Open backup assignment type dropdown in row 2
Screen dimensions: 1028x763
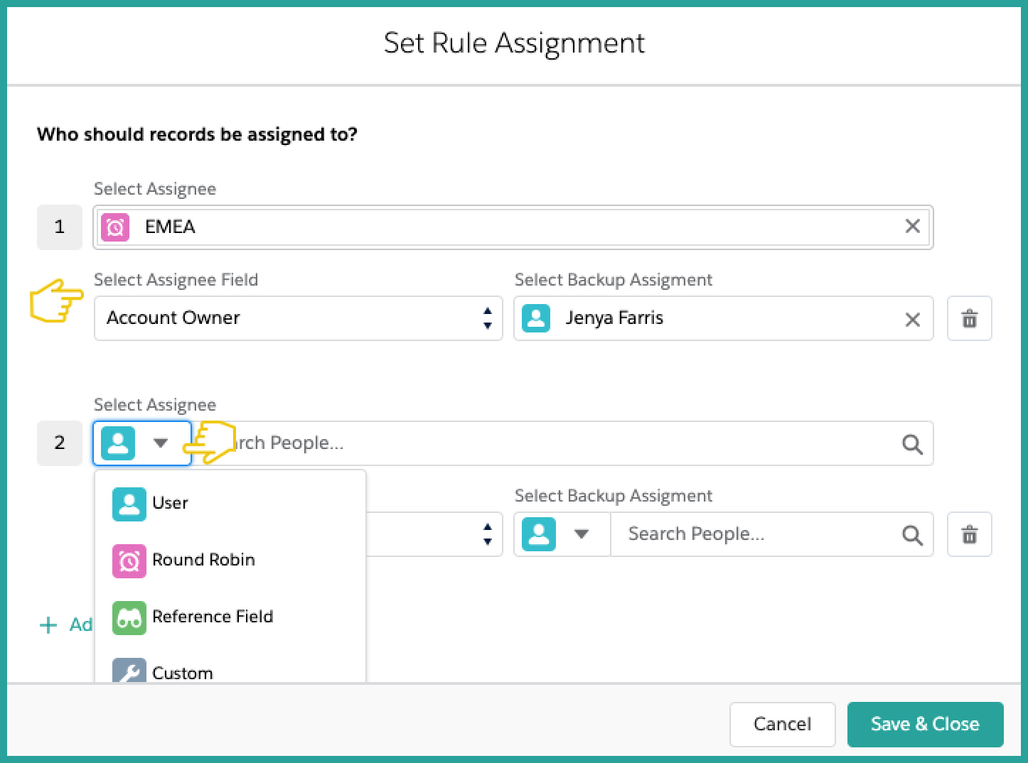562,534
